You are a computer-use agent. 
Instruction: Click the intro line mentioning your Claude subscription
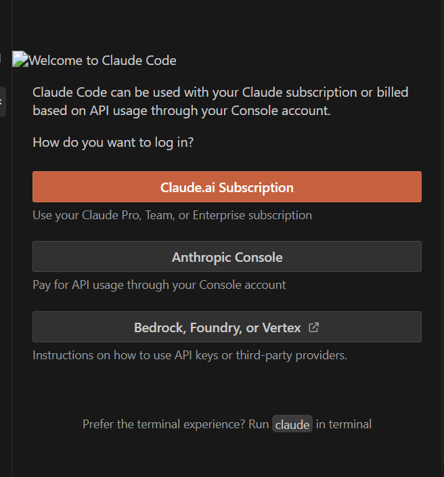pyautogui.click(x=220, y=92)
